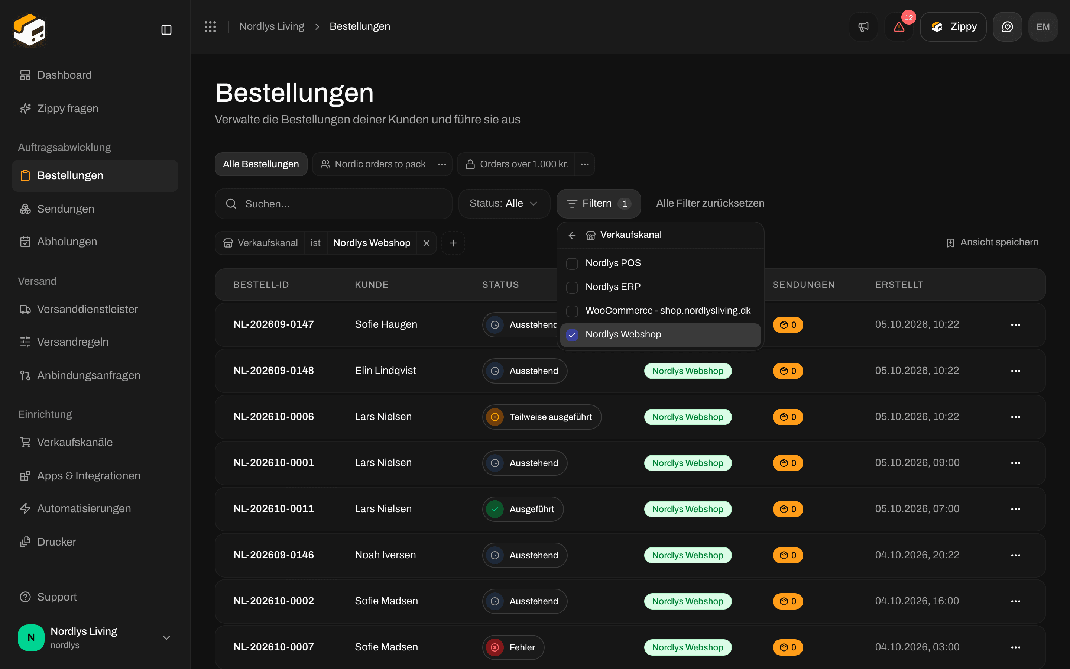
Task: Remove the Nordlys Webshop filter chip with the X
Action: click(x=426, y=243)
